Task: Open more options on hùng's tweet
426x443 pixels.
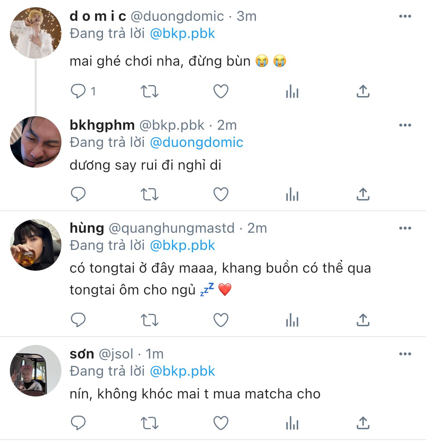Action: coord(405,228)
